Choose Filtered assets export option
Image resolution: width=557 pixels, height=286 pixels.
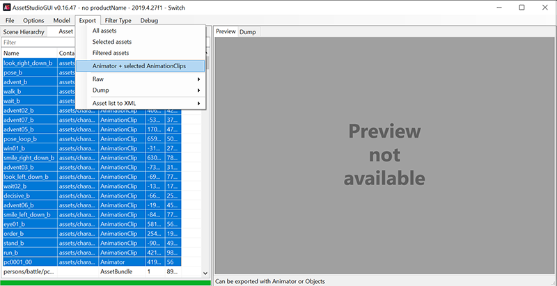(111, 53)
